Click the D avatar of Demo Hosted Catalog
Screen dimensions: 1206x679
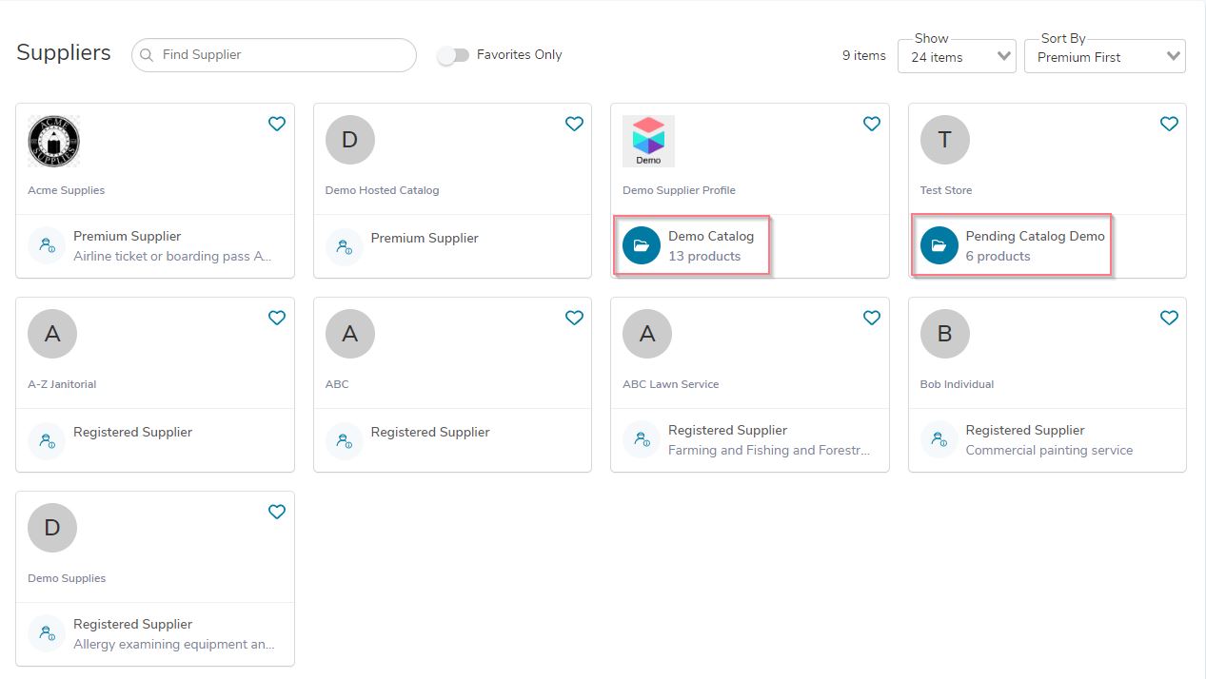click(349, 140)
